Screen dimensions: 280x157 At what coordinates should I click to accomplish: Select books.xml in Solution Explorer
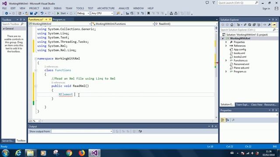coord(239,53)
